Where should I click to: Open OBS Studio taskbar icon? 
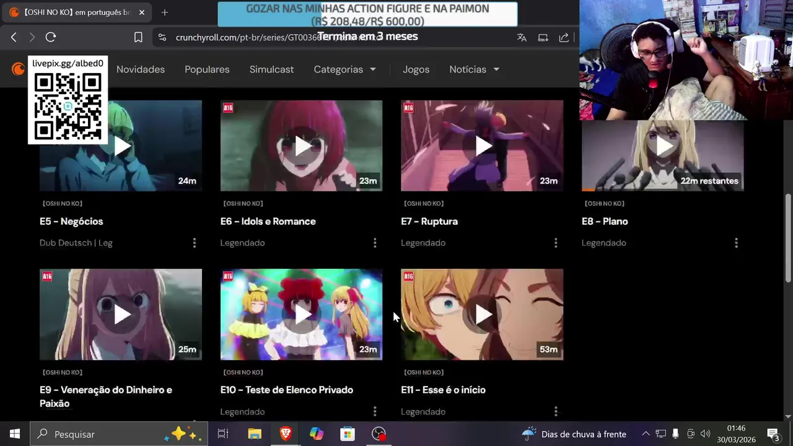click(379, 434)
